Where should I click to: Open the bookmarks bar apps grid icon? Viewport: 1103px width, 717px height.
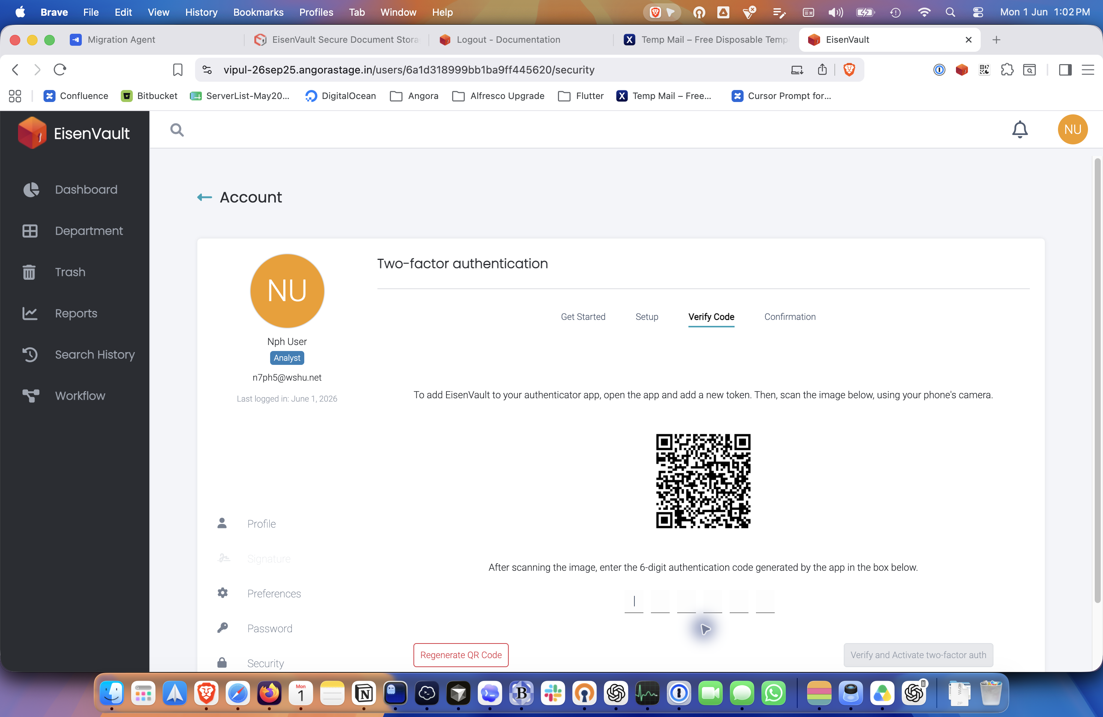tap(15, 96)
